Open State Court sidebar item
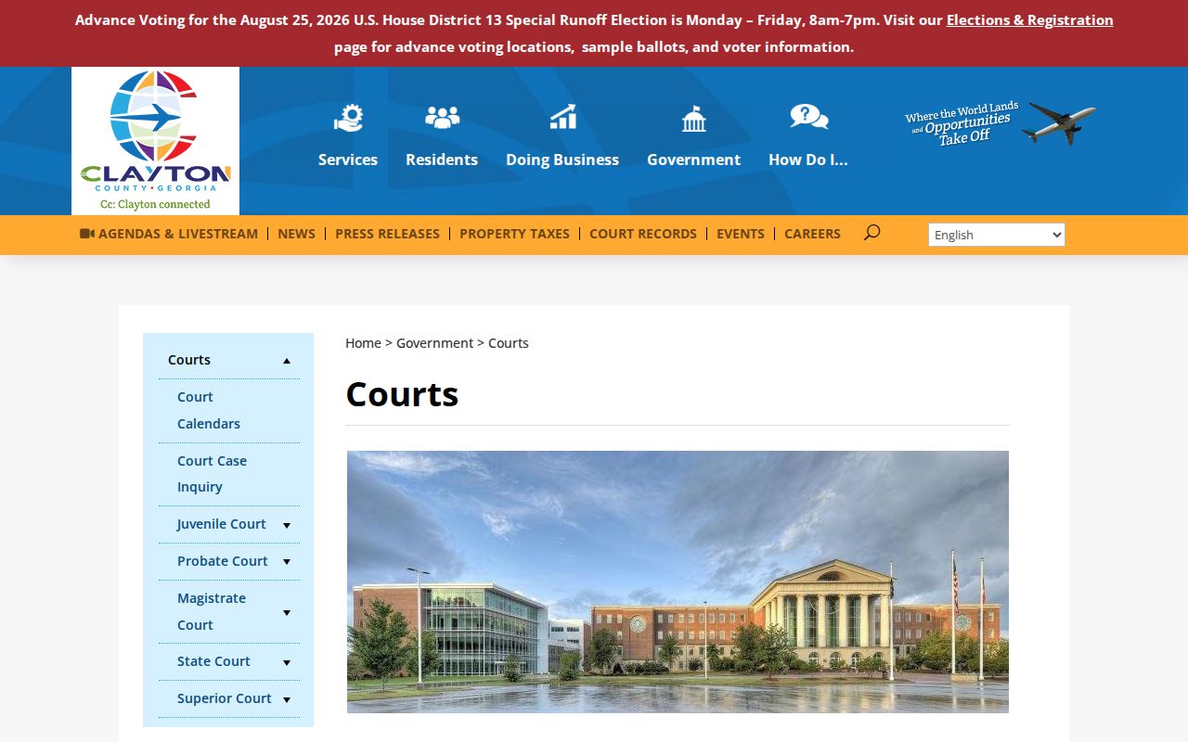This screenshot has height=742, width=1188. click(213, 661)
